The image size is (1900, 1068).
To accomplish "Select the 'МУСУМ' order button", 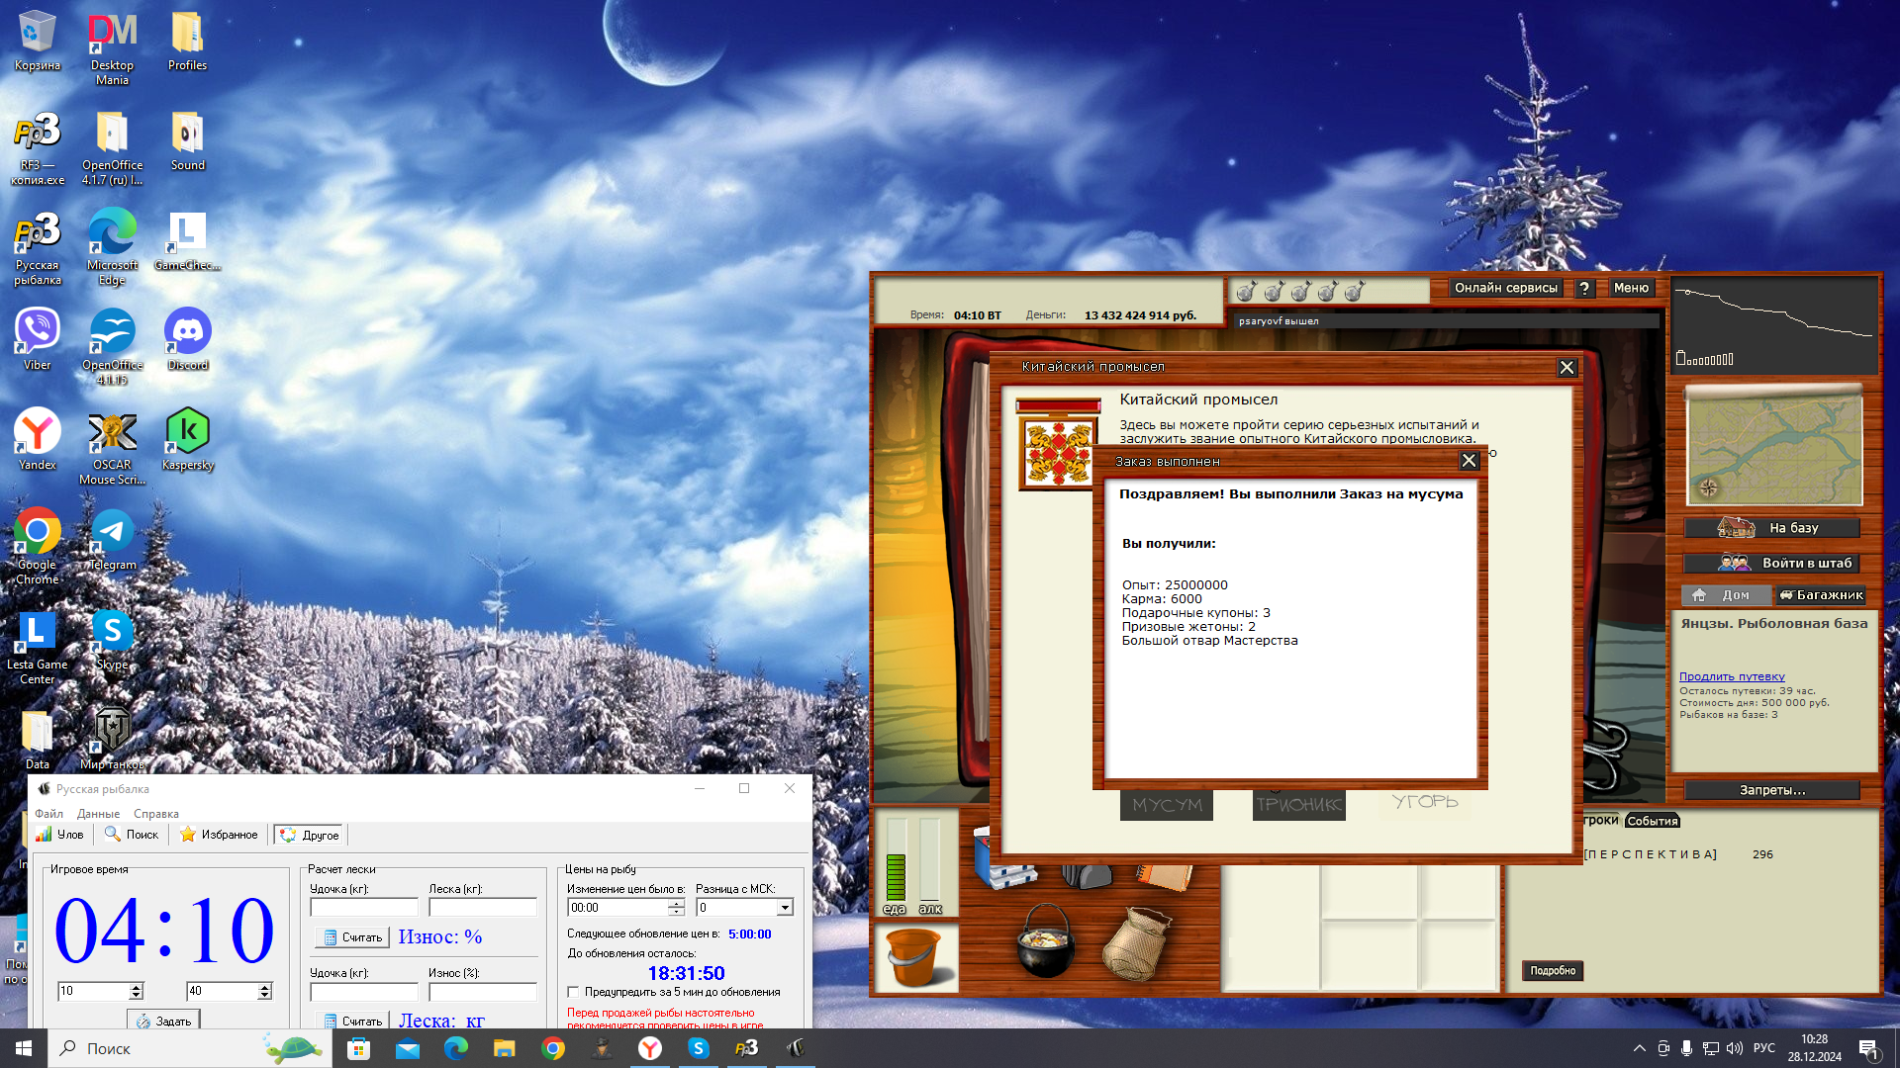I will [x=1167, y=805].
